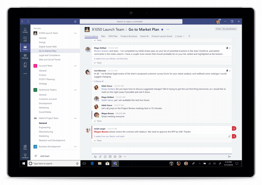
Task: Open the Customer Account channel
Action: point(48,99)
